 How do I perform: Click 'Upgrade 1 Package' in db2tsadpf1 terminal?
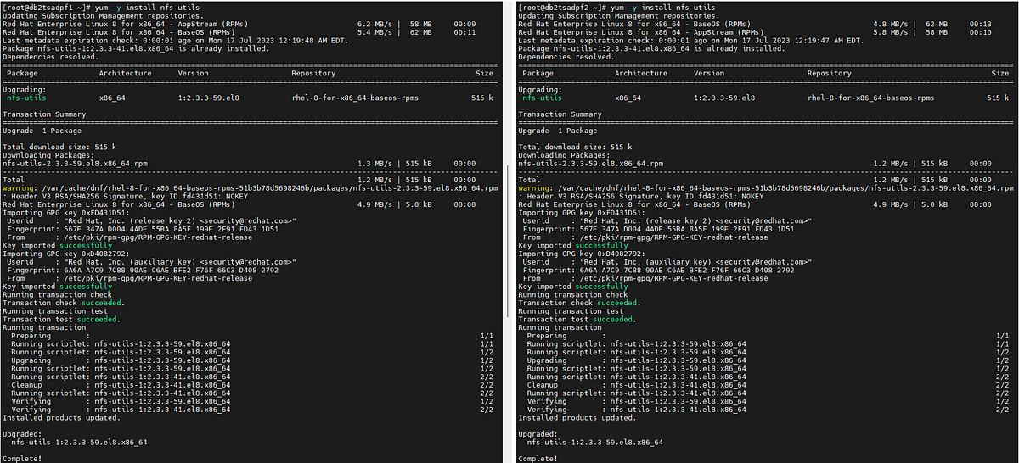tap(42, 131)
